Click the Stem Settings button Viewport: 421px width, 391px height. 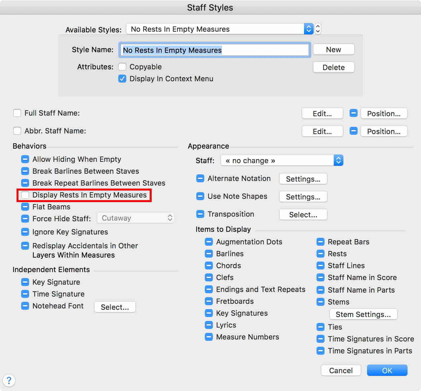363,314
